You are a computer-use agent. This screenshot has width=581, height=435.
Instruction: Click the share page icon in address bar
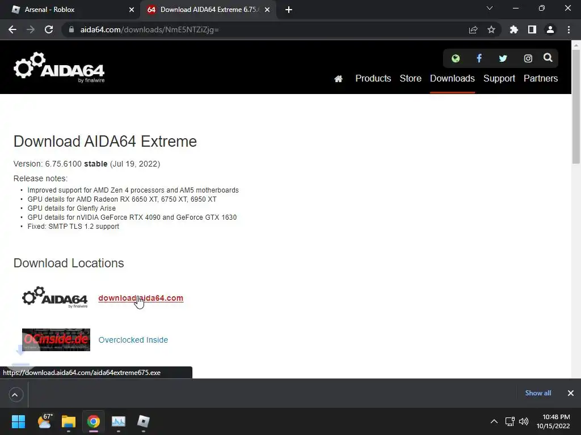473,29
